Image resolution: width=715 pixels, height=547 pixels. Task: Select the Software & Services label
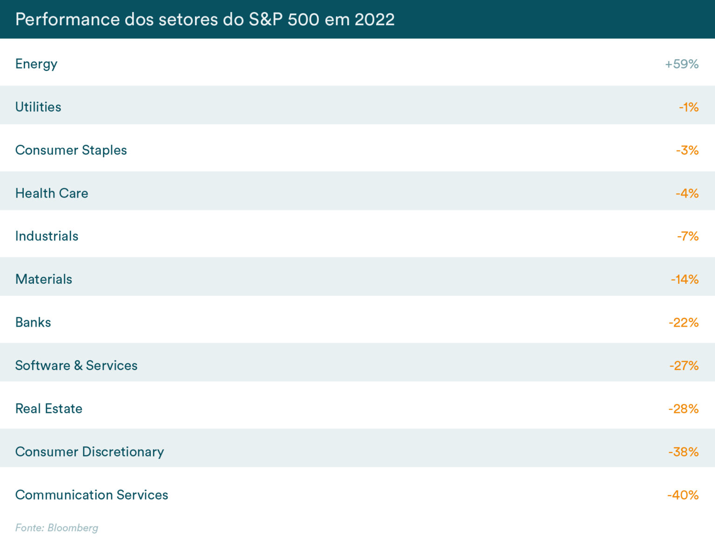tap(76, 365)
